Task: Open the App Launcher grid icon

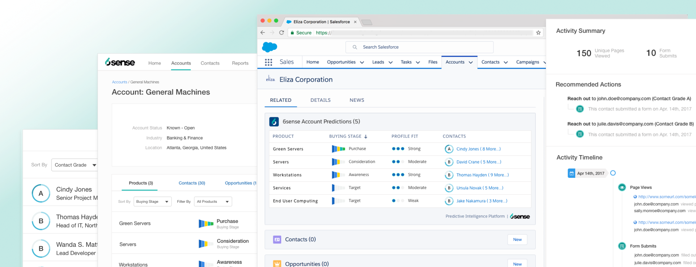Action: point(268,62)
